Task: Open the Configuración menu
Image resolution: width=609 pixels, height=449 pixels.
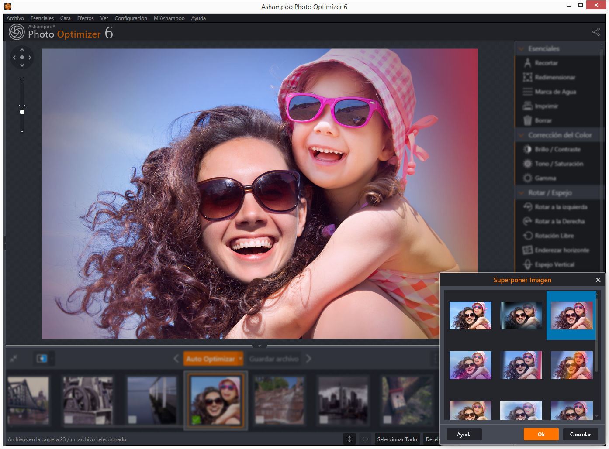Action: click(x=131, y=18)
